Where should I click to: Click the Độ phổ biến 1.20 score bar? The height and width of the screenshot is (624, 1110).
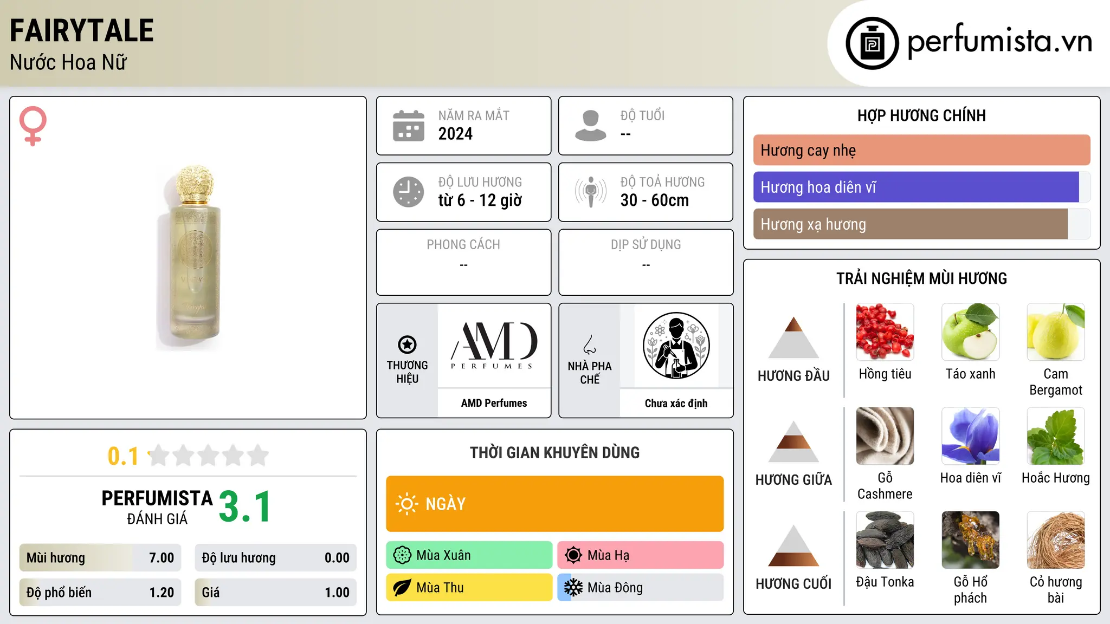coord(100,593)
